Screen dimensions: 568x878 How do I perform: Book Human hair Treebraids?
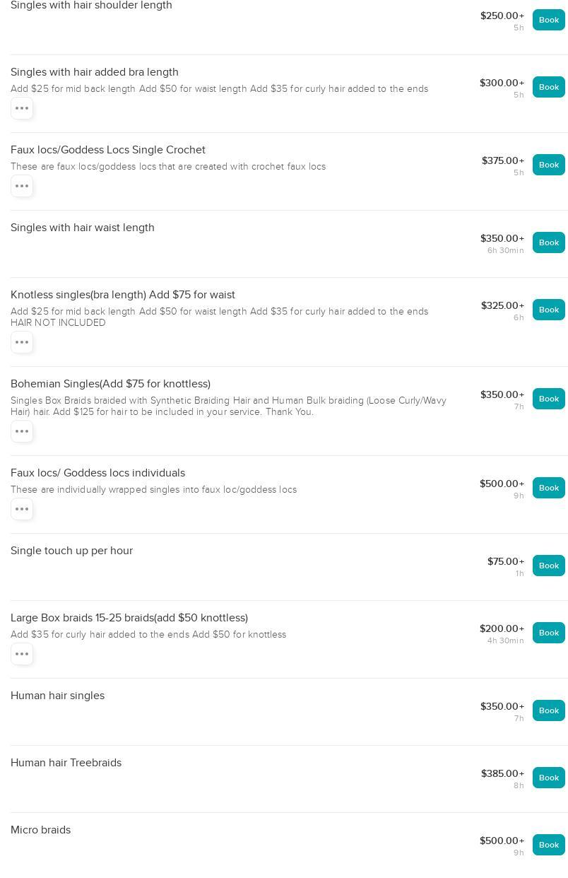tap(548, 778)
